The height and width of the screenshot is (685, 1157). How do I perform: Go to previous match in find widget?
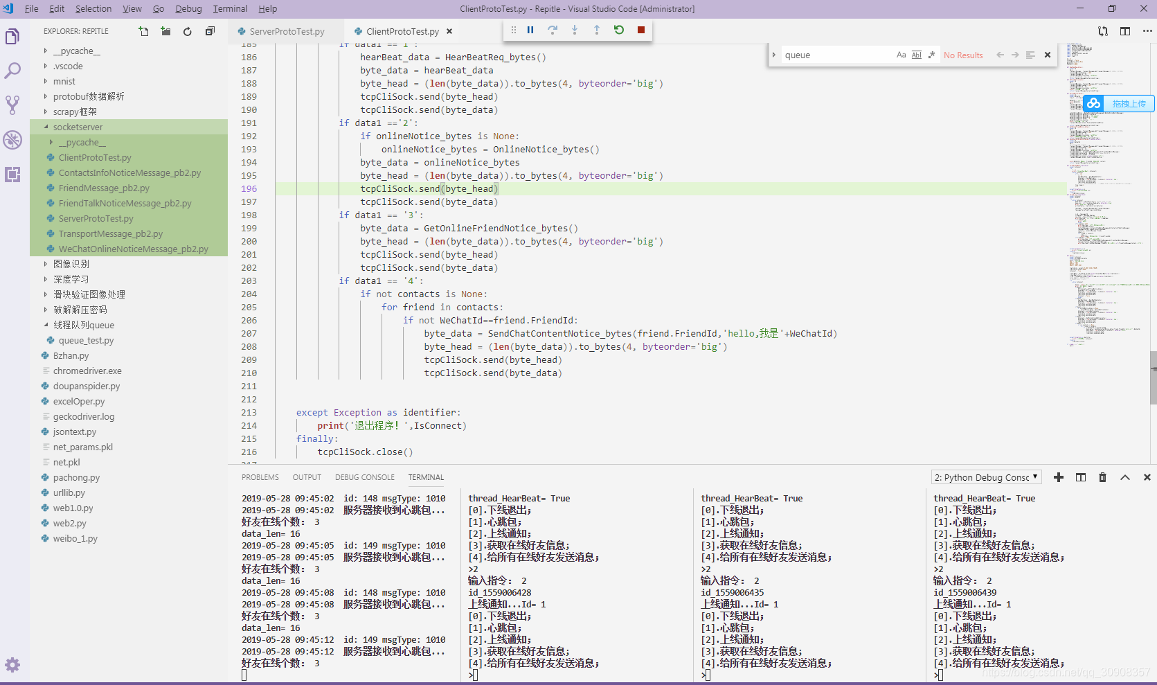coord(1000,55)
